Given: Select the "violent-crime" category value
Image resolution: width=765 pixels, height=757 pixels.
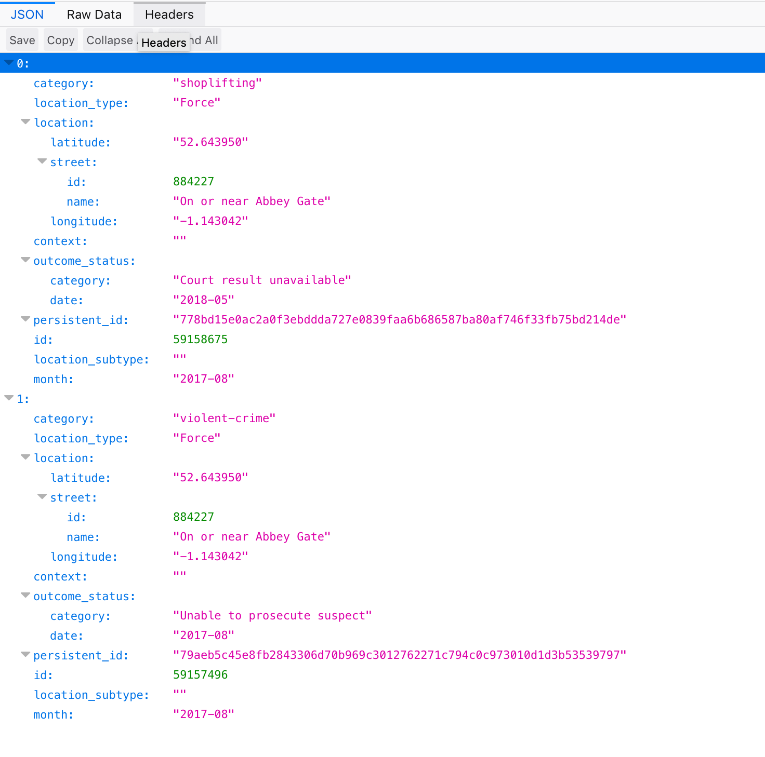Looking at the screenshot, I should pos(224,418).
